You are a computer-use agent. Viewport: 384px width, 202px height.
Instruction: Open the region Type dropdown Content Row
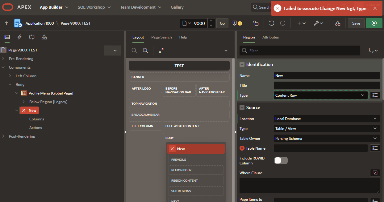tap(320, 95)
